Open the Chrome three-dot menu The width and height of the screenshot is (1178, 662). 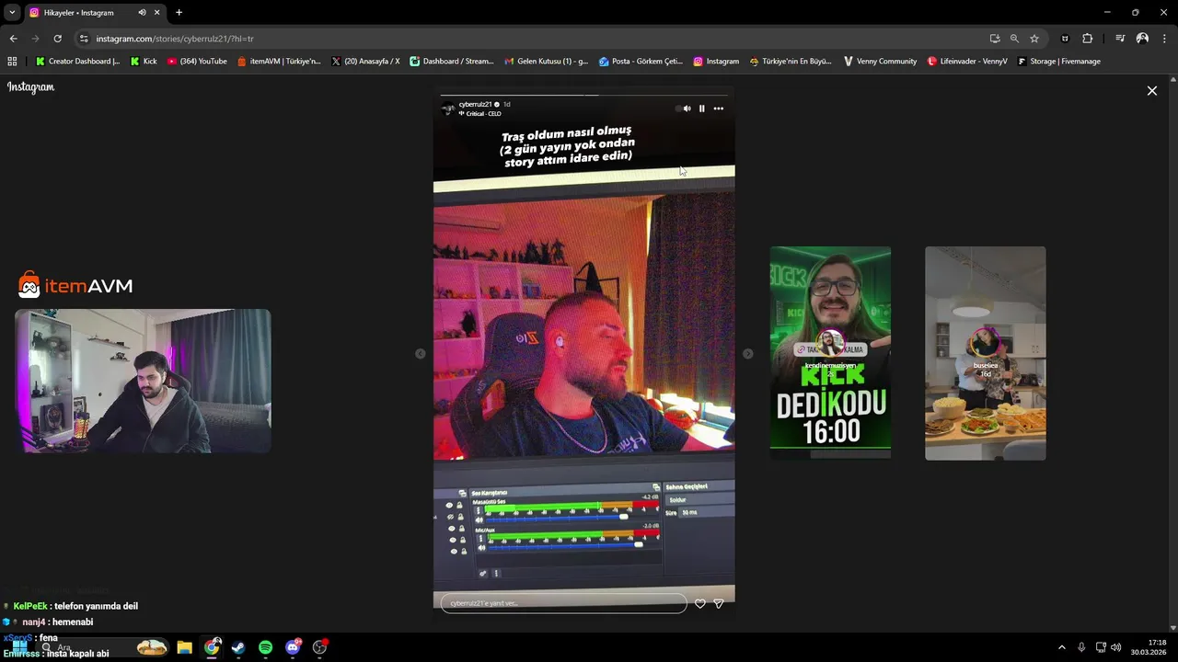point(1165,39)
